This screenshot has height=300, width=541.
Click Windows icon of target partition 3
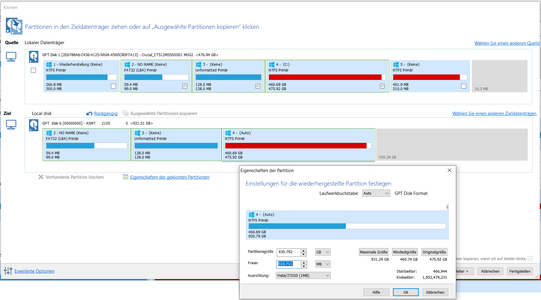138,133
